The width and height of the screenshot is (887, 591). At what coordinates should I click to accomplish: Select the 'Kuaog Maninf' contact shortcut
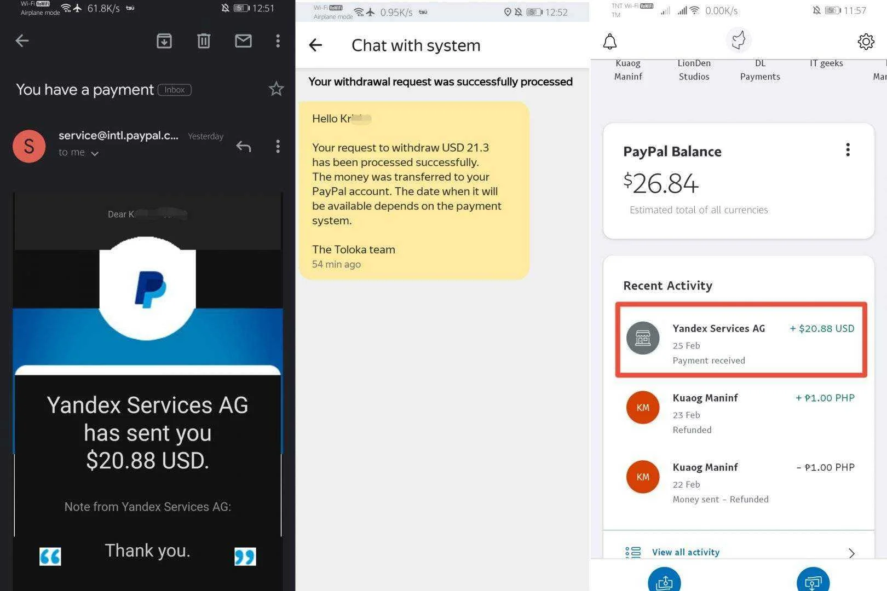[x=628, y=70]
